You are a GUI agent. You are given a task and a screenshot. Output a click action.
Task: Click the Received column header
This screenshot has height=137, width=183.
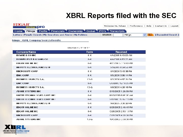(x=121, y=52)
